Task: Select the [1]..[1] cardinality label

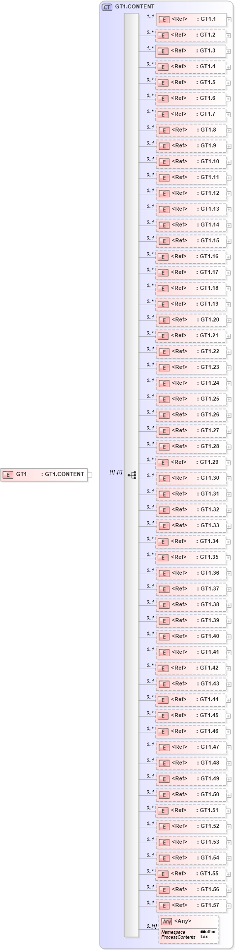Action: (116, 472)
